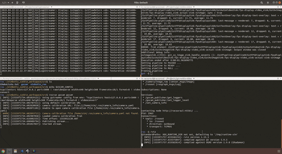The height and width of the screenshot is (154, 282).
Task: Select the Tilix terminal icon in the dock
Action: pos(9,151)
